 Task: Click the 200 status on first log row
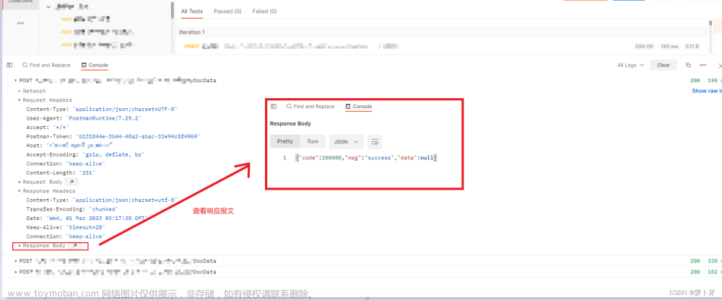pos(695,81)
